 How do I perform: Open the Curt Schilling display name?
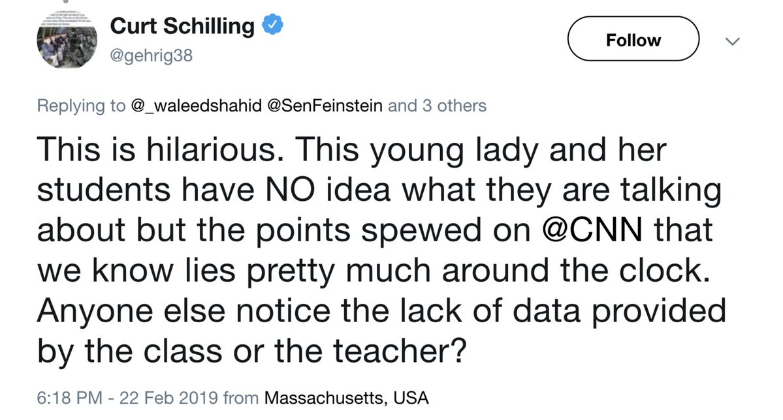[x=183, y=27]
